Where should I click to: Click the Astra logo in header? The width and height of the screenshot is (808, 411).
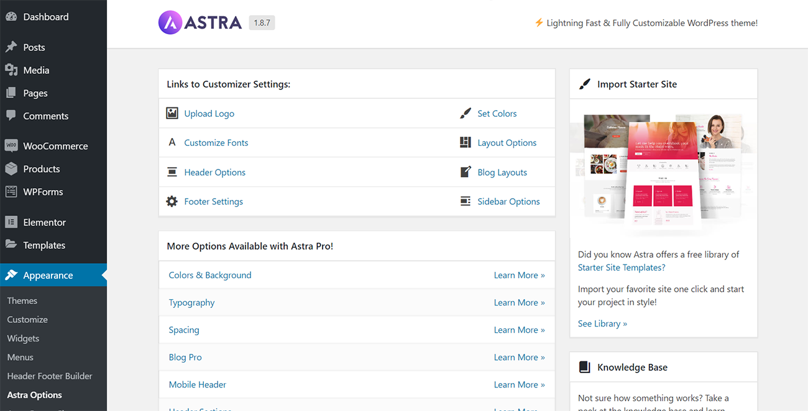coord(200,23)
